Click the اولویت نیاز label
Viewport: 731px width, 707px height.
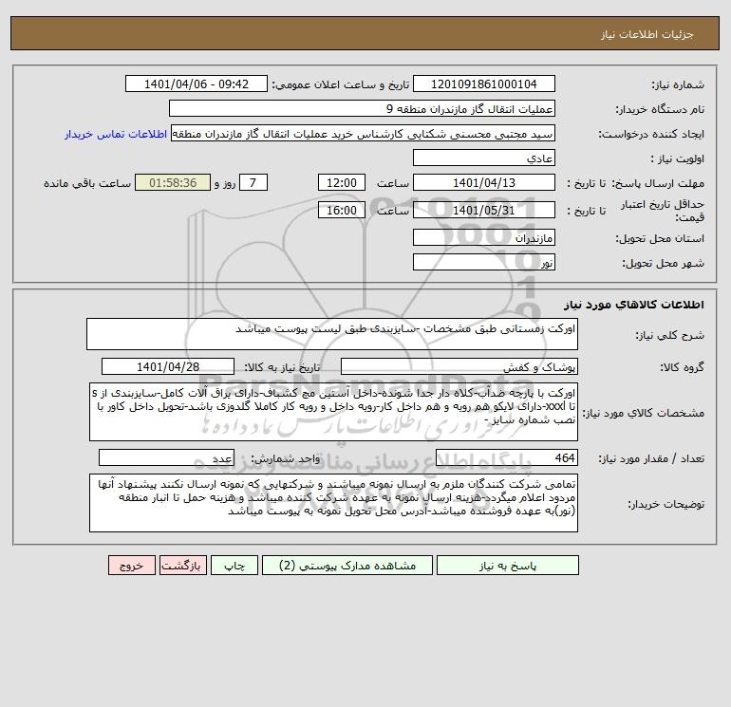pyautogui.click(x=678, y=158)
